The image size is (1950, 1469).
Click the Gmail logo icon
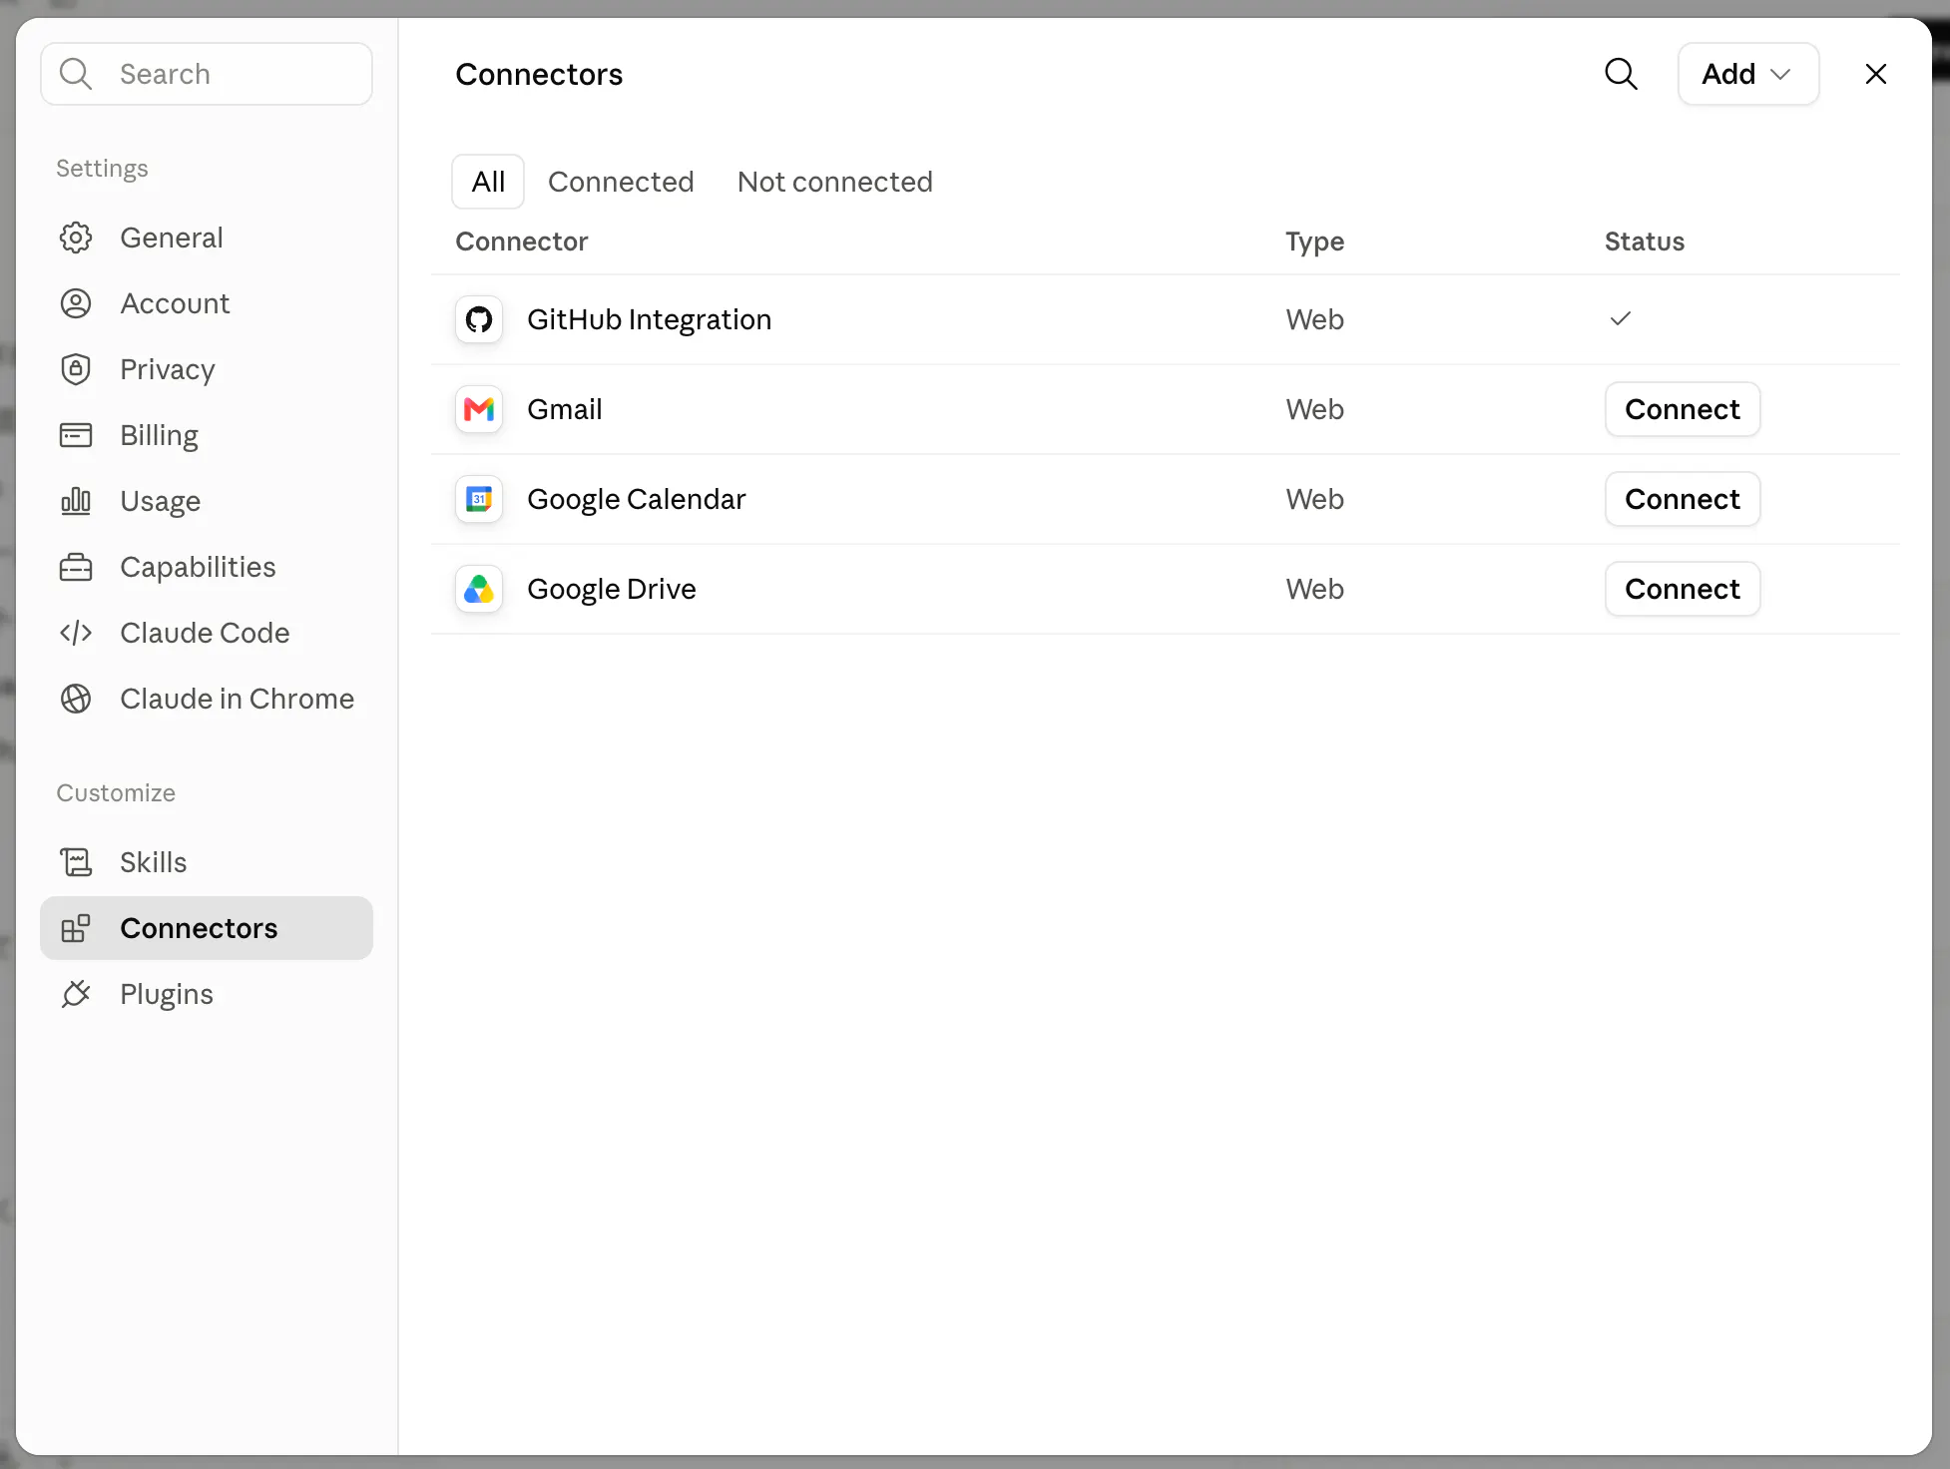[479, 409]
